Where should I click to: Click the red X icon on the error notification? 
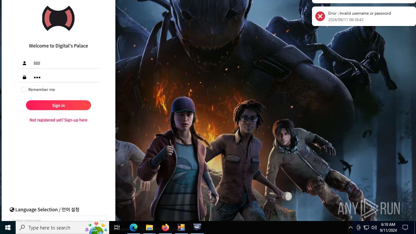pos(320,16)
